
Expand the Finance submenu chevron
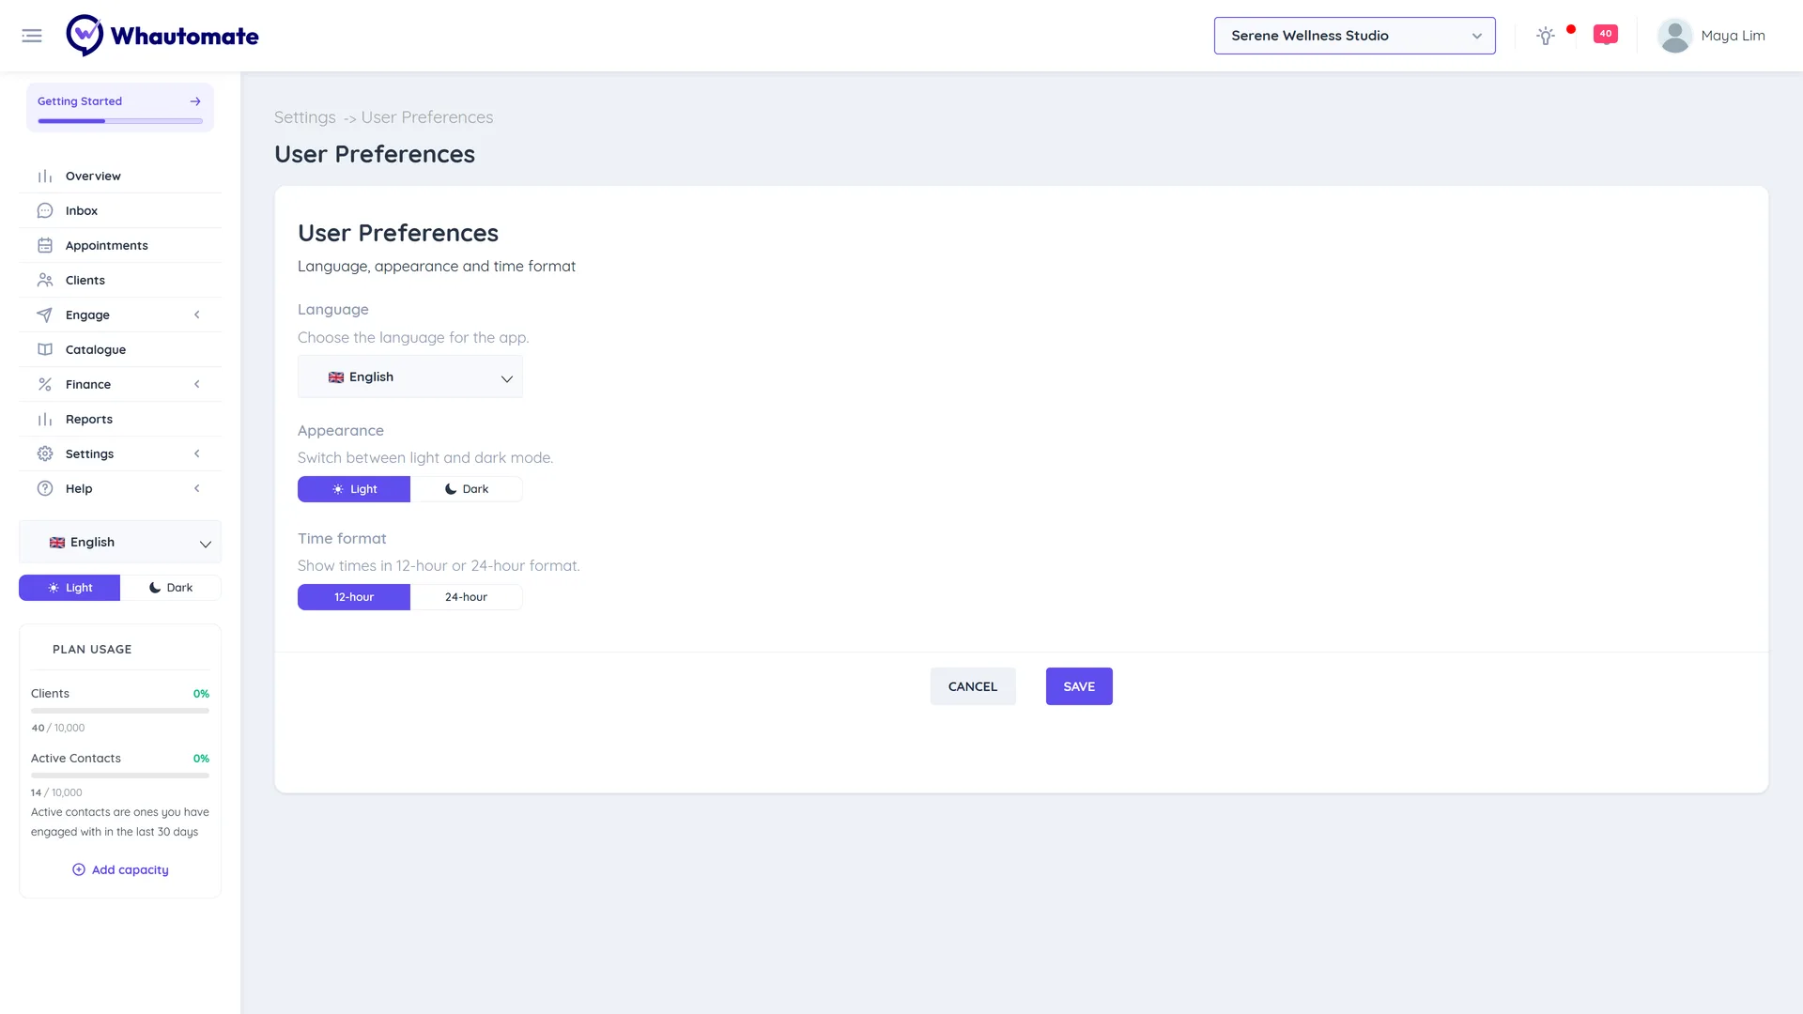197,385
